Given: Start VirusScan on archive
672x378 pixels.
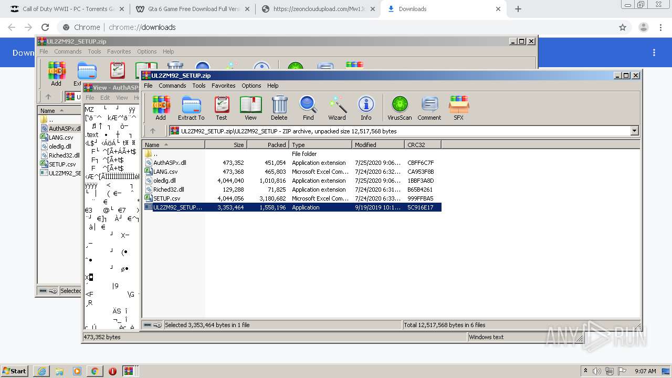Looking at the screenshot, I should point(400,108).
